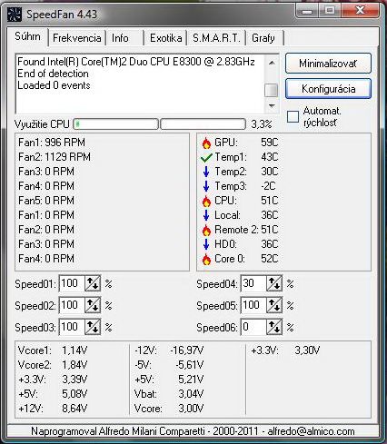Click the Speed06 spinner arrows

pos(274,327)
